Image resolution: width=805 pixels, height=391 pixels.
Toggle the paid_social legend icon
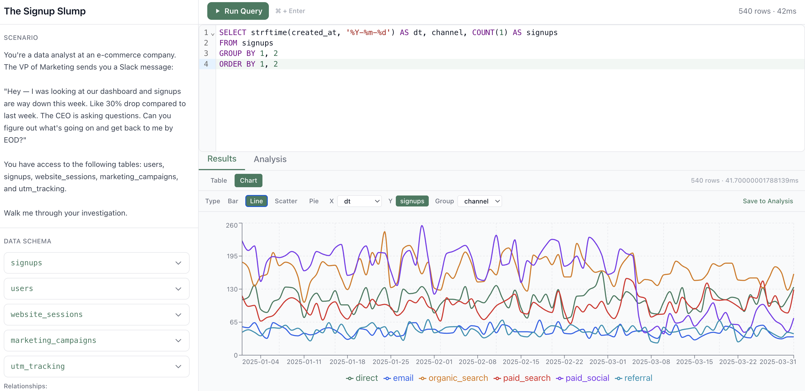pos(560,378)
